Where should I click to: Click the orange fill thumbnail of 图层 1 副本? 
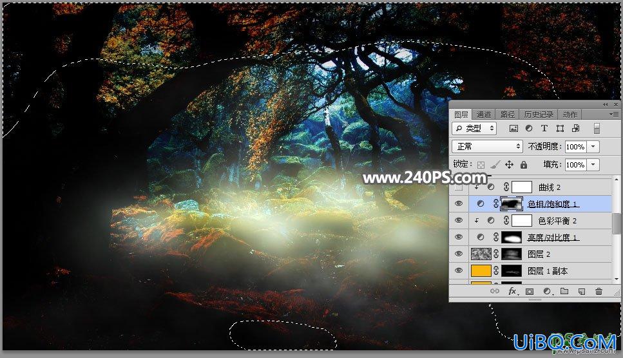[x=481, y=270]
